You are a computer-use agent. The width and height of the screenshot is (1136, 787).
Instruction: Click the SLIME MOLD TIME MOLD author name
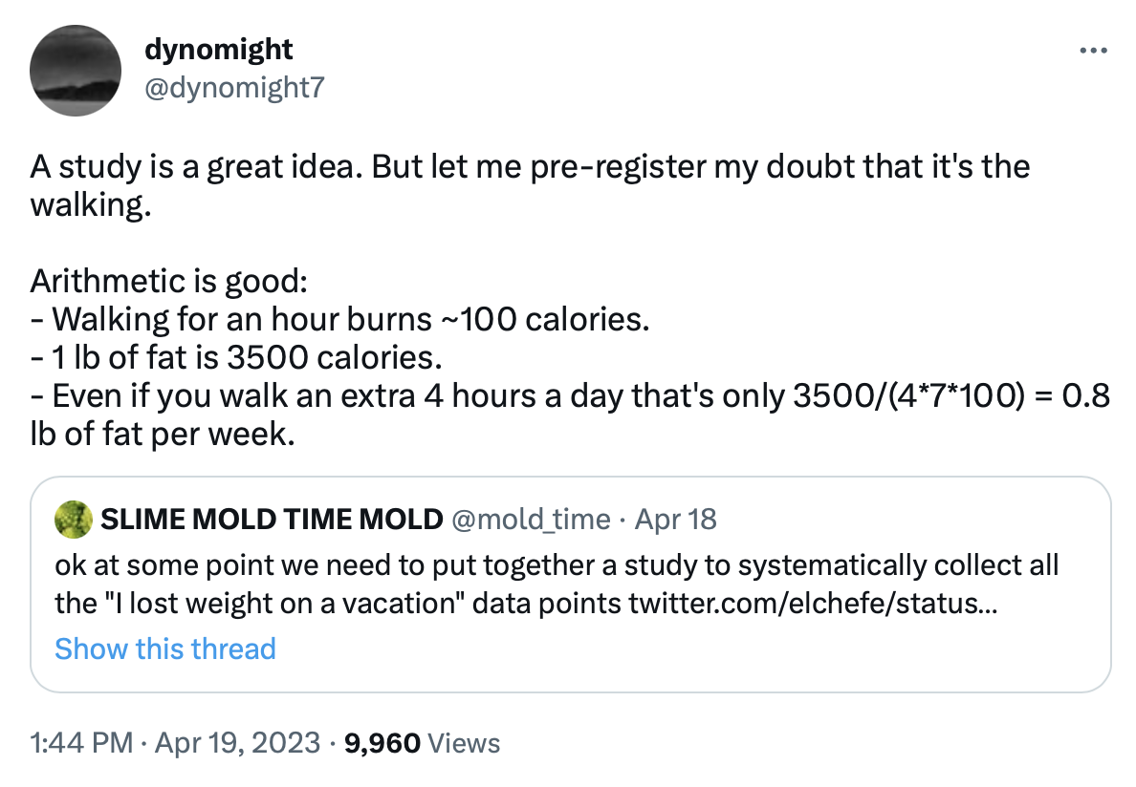point(271,519)
